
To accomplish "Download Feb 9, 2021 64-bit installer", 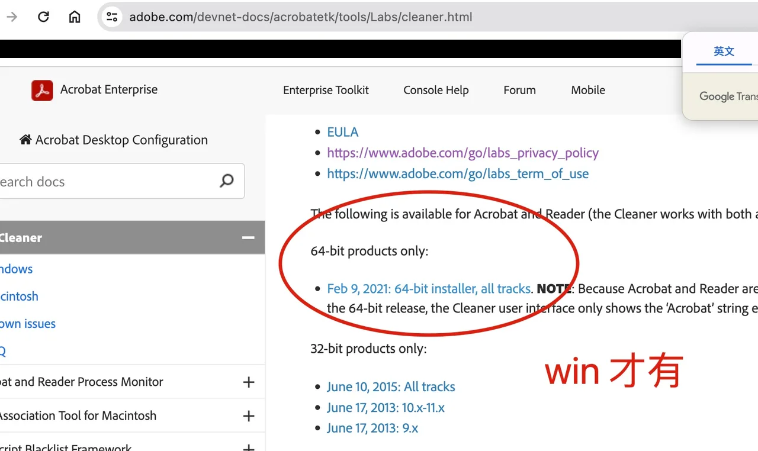I will coord(429,289).
